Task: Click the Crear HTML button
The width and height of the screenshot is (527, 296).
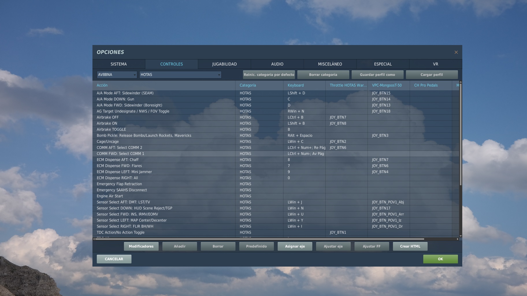Action: (410, 246)
